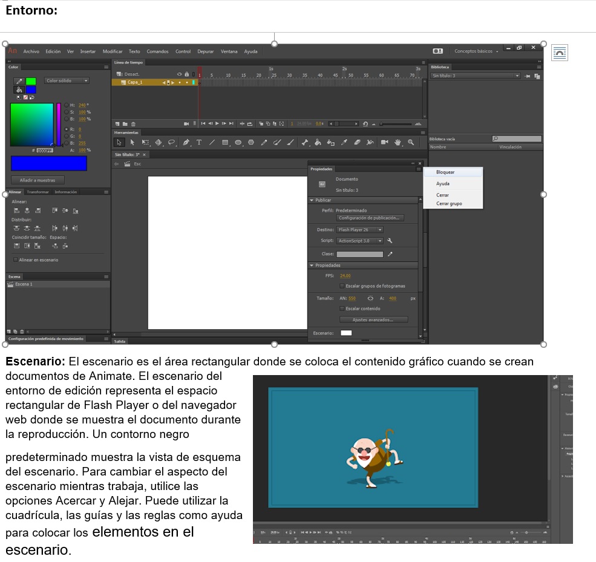
Task: Click the Ajustes avanzados button
Action: (373, 319)
